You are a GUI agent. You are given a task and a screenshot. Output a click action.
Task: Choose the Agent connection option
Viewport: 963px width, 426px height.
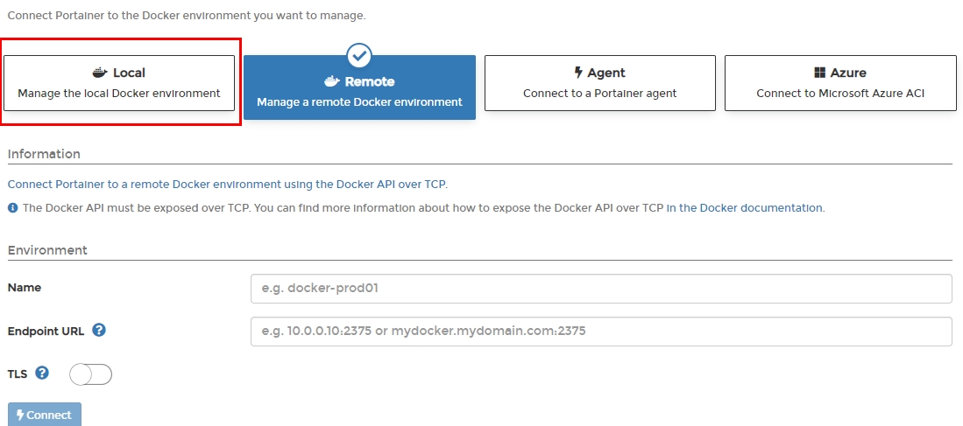(599, 83)
